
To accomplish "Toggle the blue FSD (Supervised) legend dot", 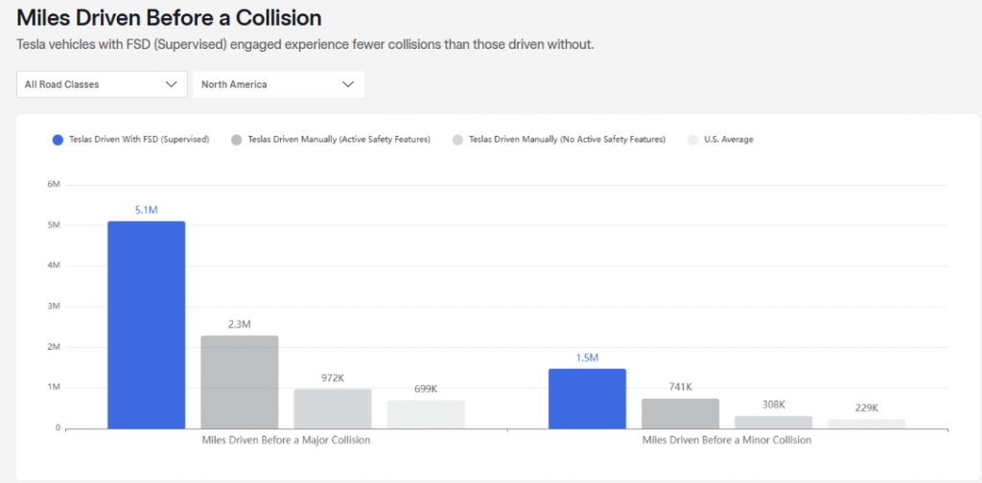I will (x=58, y=140).
